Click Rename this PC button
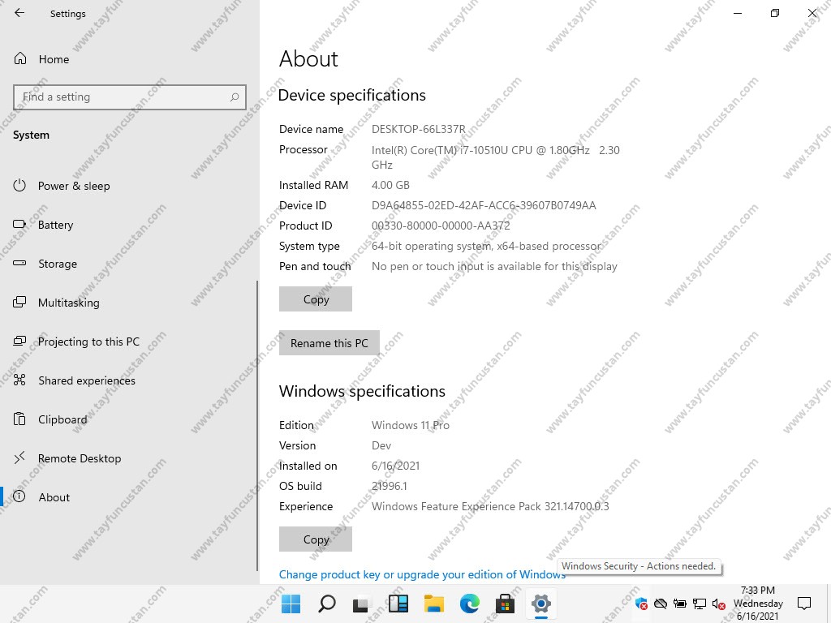Viewport: 831px width, 623px height. click(329, 343)
